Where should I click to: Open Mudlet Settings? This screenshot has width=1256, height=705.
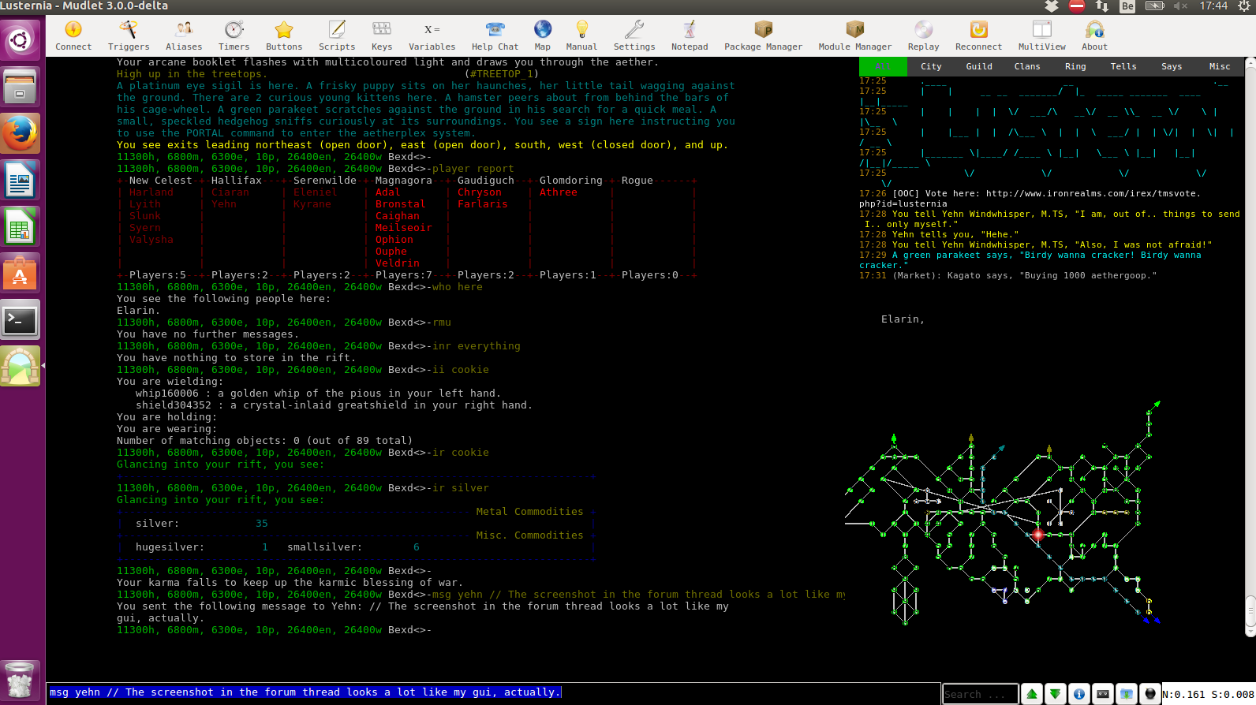(634, 36)
